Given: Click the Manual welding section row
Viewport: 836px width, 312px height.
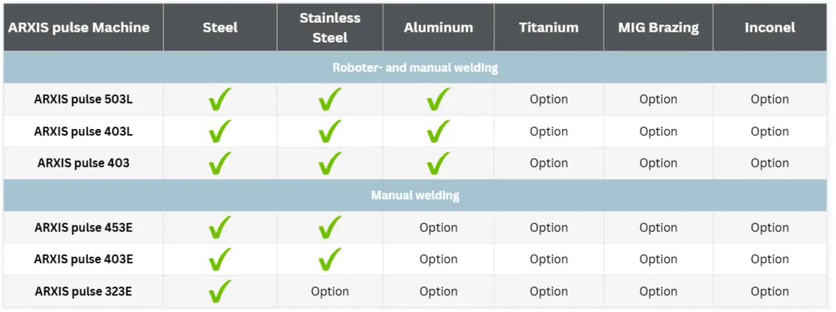Looking at the screenshot, I should 415,195.
